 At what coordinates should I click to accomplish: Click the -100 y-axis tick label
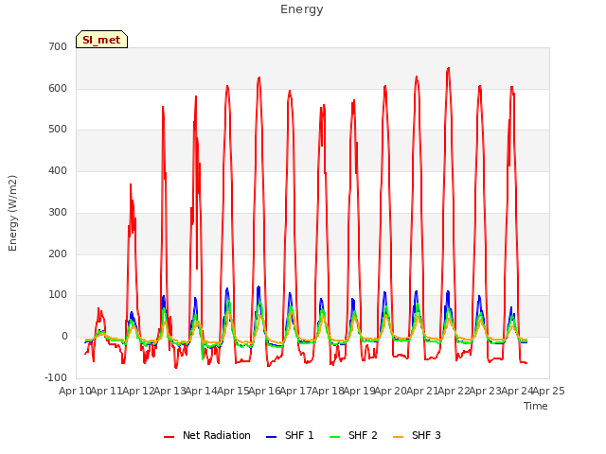56,377
